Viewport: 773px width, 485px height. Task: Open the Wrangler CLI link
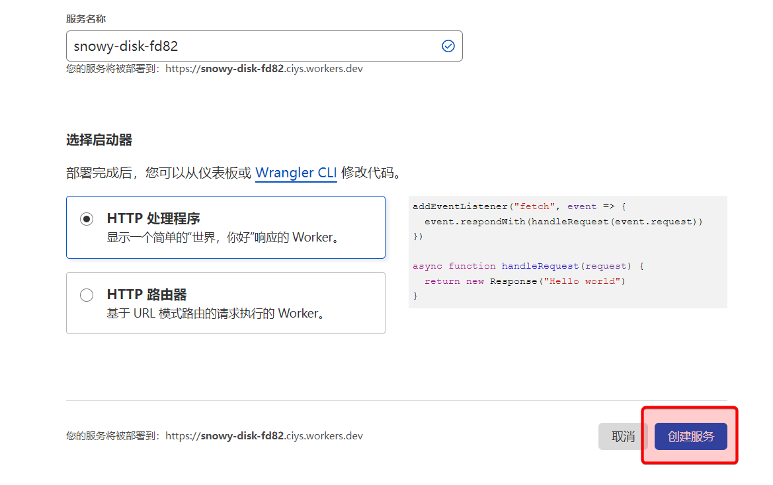[296, 173]
